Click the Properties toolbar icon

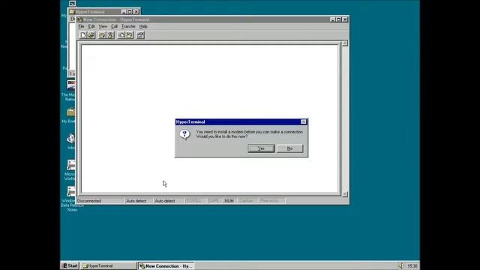tap(140, 35)
